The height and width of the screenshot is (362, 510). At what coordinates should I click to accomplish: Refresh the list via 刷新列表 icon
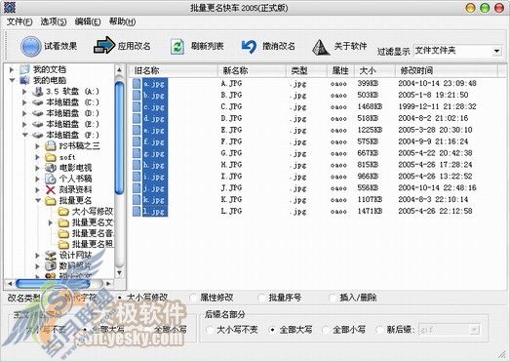[177, 46]
